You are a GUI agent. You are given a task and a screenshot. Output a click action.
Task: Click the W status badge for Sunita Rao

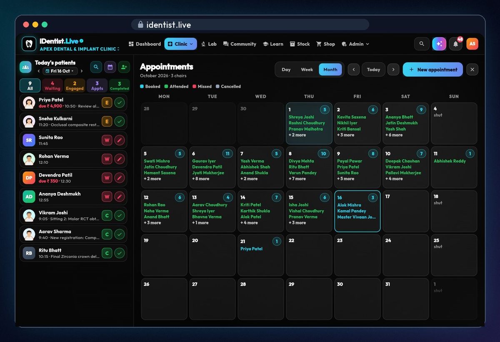(x=107, y=140)
